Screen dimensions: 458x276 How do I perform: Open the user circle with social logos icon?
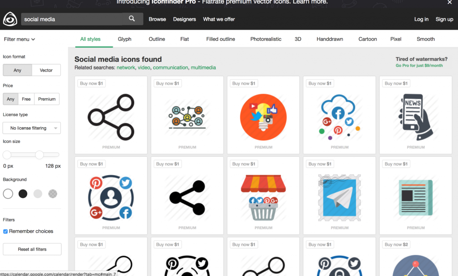pos(111,198)
